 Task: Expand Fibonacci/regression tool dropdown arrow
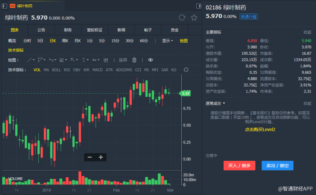coord(66,60)
